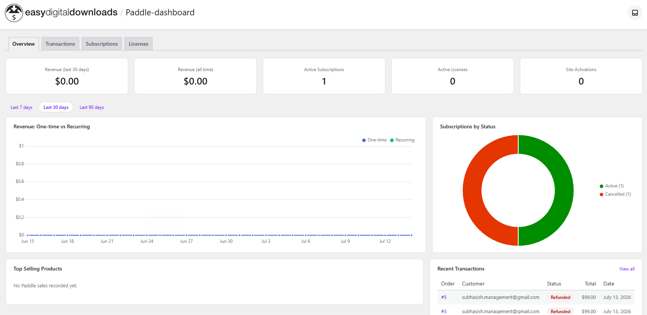Click the Top Selling Products heading

38,269
